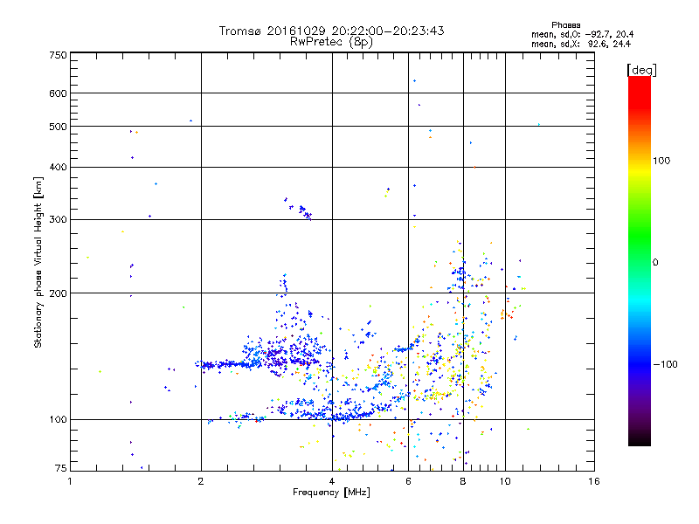Screen dimensions: 699x524
Task: Select the 'mean, sd,X: 92.6, 24.4' line
Action: 581,44
